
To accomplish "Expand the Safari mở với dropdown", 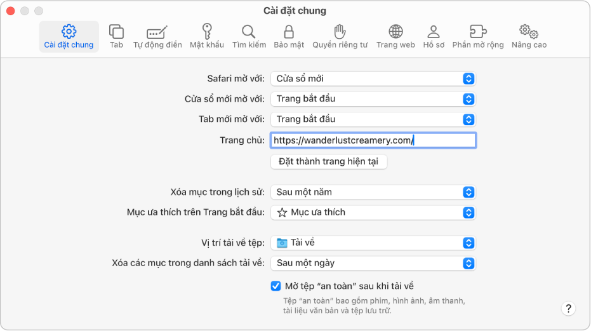I will tap(373, 79).
